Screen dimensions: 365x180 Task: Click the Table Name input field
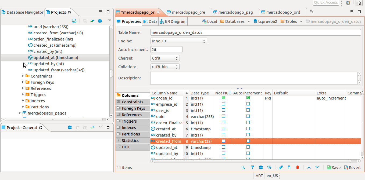tap(256, 32)
